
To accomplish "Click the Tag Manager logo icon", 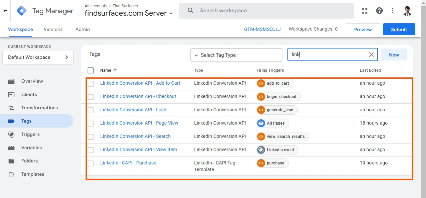I will (x=22, y=11).
